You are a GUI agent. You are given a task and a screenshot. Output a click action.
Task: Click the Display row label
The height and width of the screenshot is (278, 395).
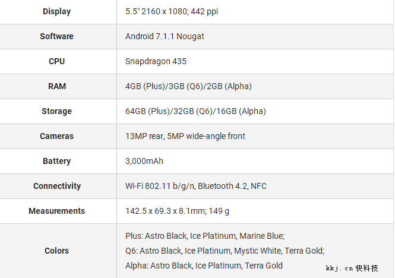[57, 11]
